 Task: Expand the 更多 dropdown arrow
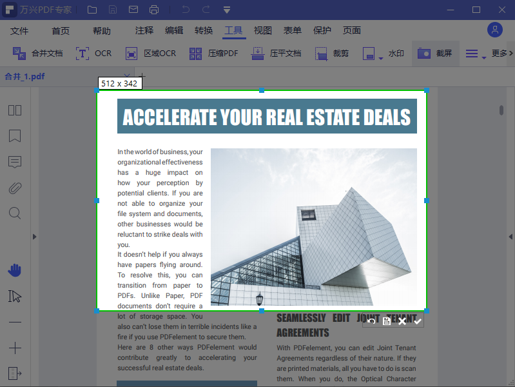(x=484, y=58)
